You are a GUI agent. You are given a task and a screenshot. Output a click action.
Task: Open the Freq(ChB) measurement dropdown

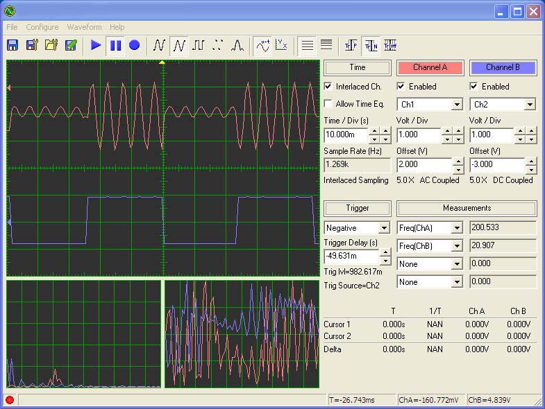457,246
